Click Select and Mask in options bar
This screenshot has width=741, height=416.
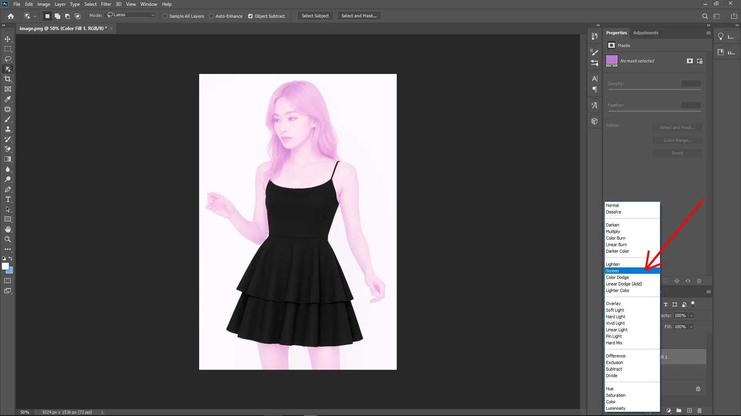(x=359, y=16)
